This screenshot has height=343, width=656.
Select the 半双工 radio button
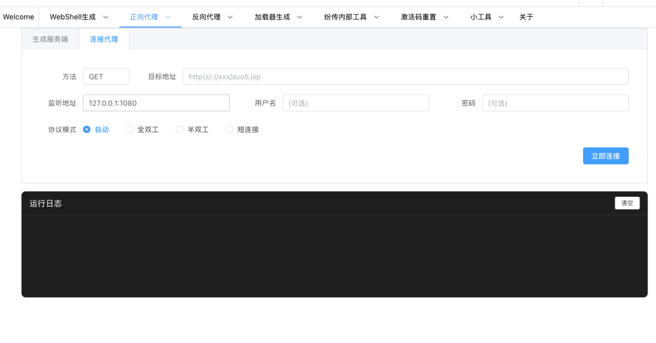(179, 130)
